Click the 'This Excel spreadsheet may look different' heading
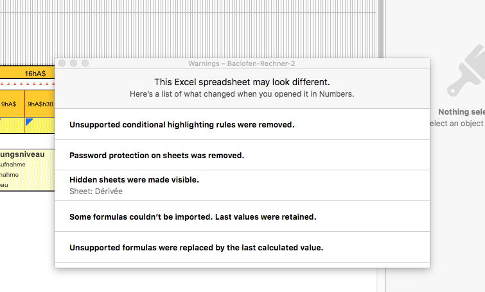The width and height of the screenshot is (485, 292). (x=242, y=83)
